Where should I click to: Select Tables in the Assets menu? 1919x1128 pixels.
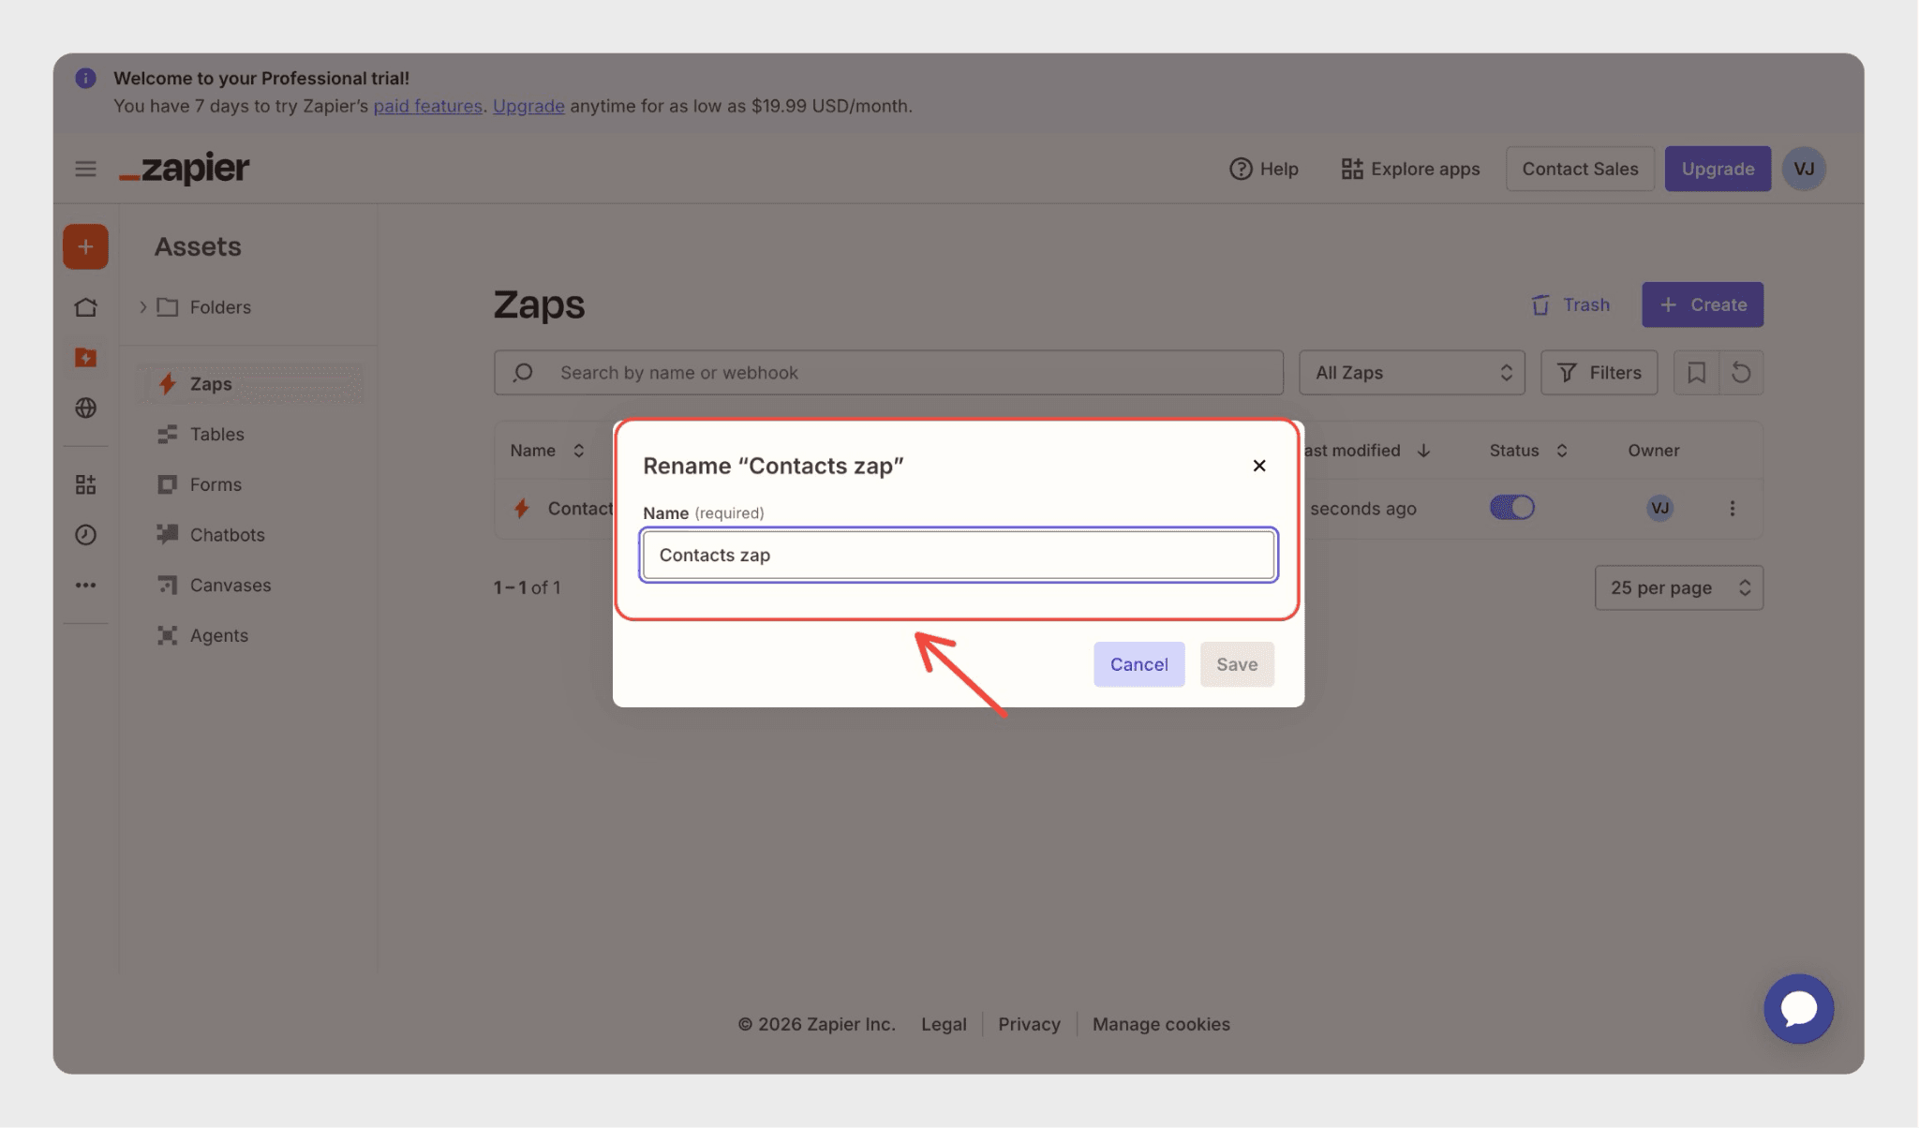pyautogui.click(x=216, y=435)
